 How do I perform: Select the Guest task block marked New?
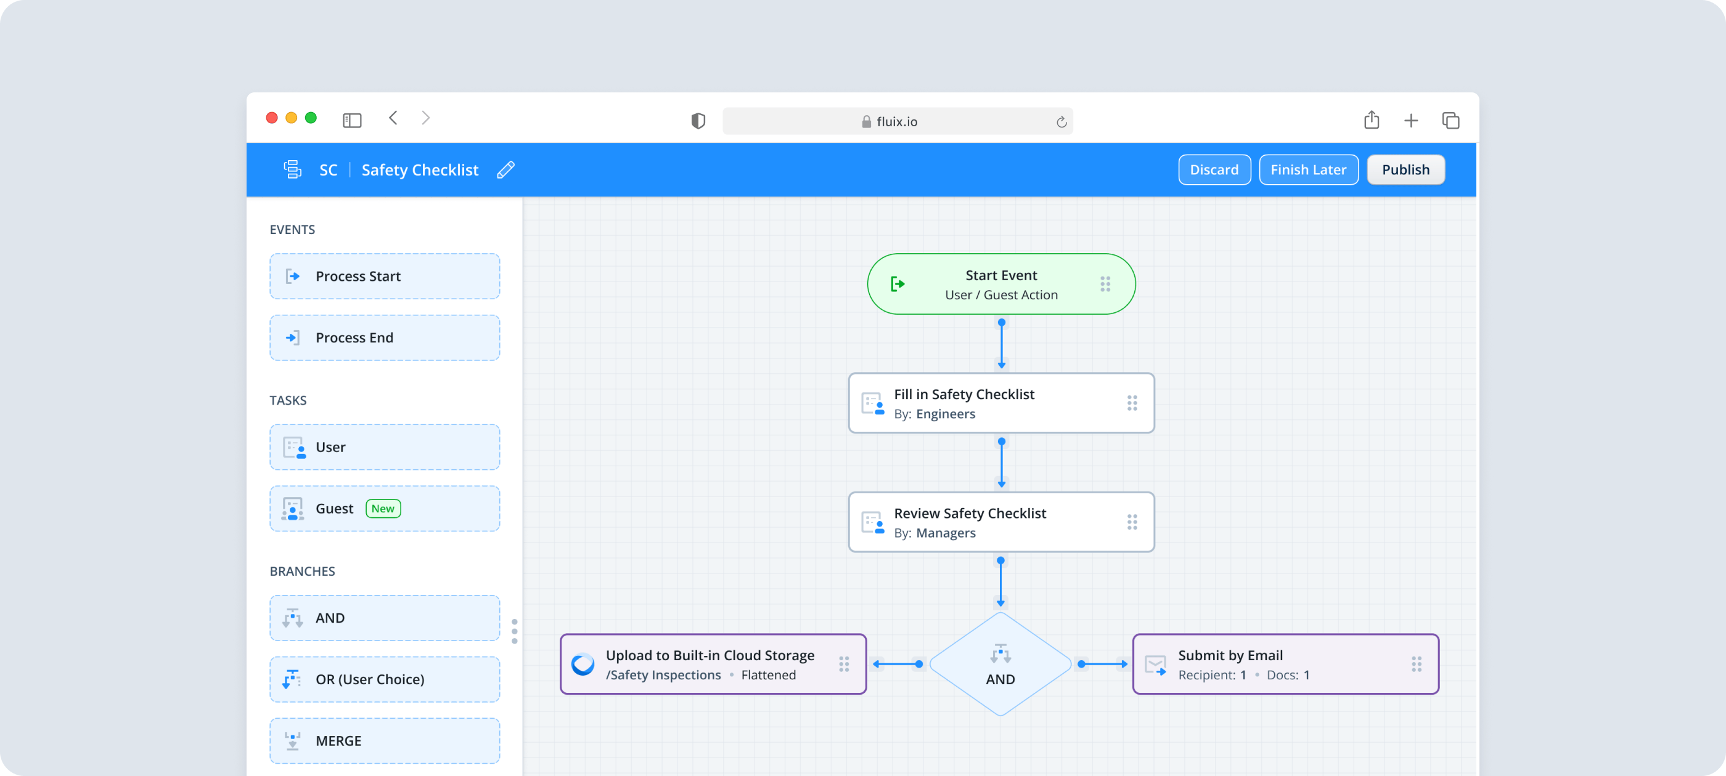coord(385,509)
